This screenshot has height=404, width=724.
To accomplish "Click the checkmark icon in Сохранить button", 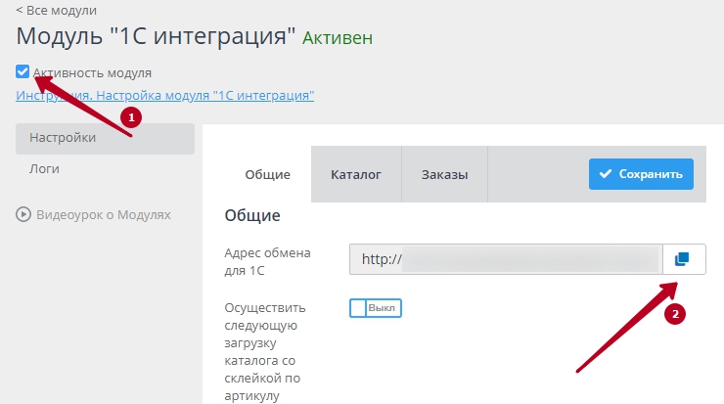I will [605, 174].
